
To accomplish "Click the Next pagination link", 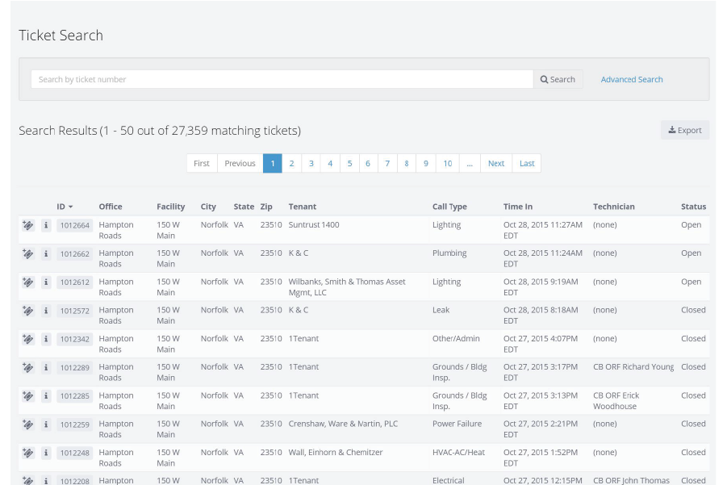I will point(496,163).
